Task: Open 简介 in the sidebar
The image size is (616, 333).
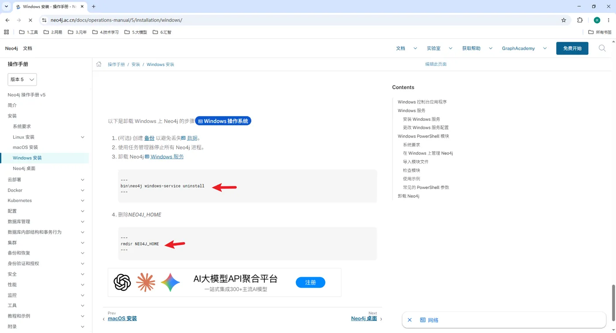Action: tap(12, 105)
